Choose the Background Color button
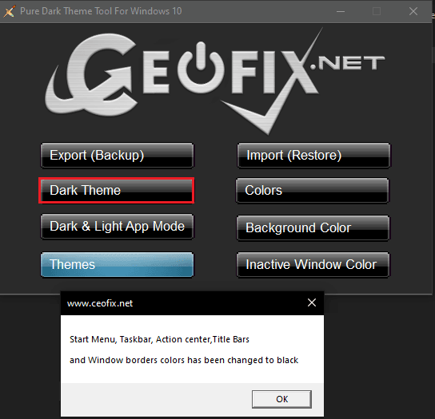 (x=313, y=228)
